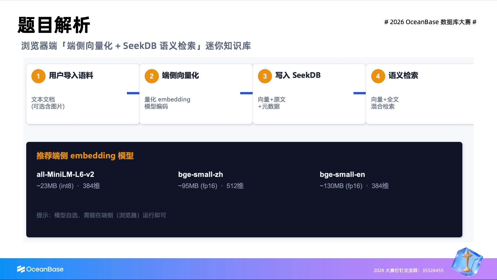Select the bge-small-zh model name
497x280 pixels.
click(x=200, y=174)
